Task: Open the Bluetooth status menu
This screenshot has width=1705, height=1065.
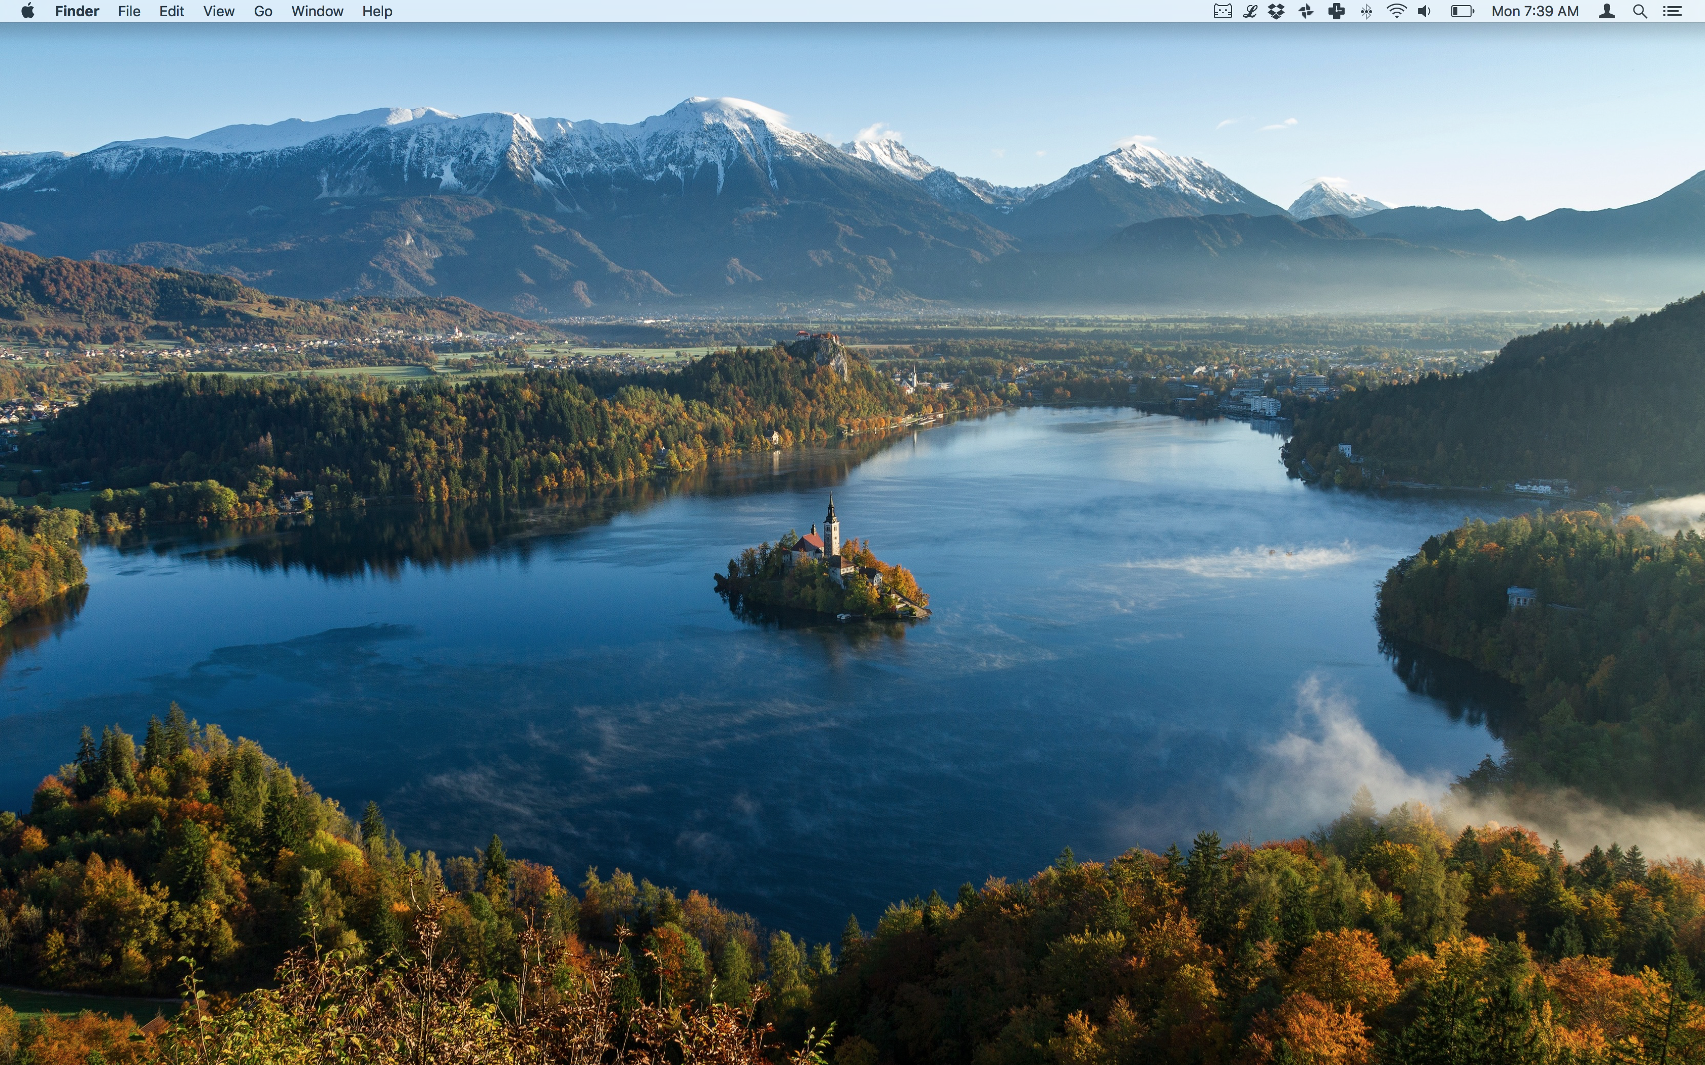Action: (x=1366, y=11)
